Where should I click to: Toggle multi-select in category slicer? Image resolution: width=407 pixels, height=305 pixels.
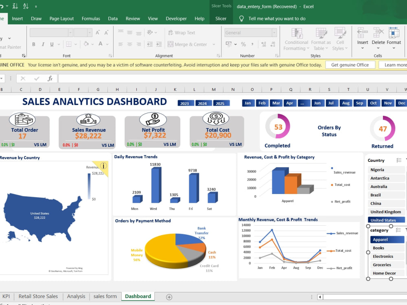398,230
